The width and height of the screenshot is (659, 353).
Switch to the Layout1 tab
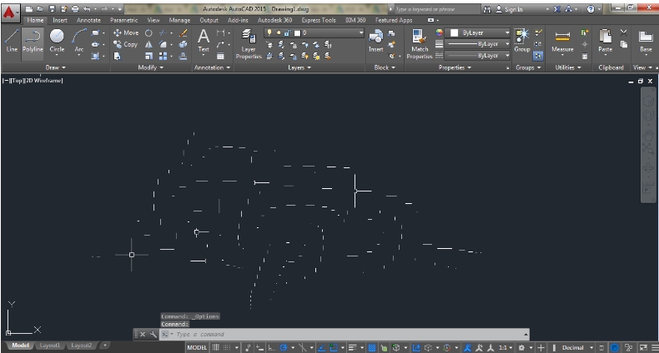(49, 346)
